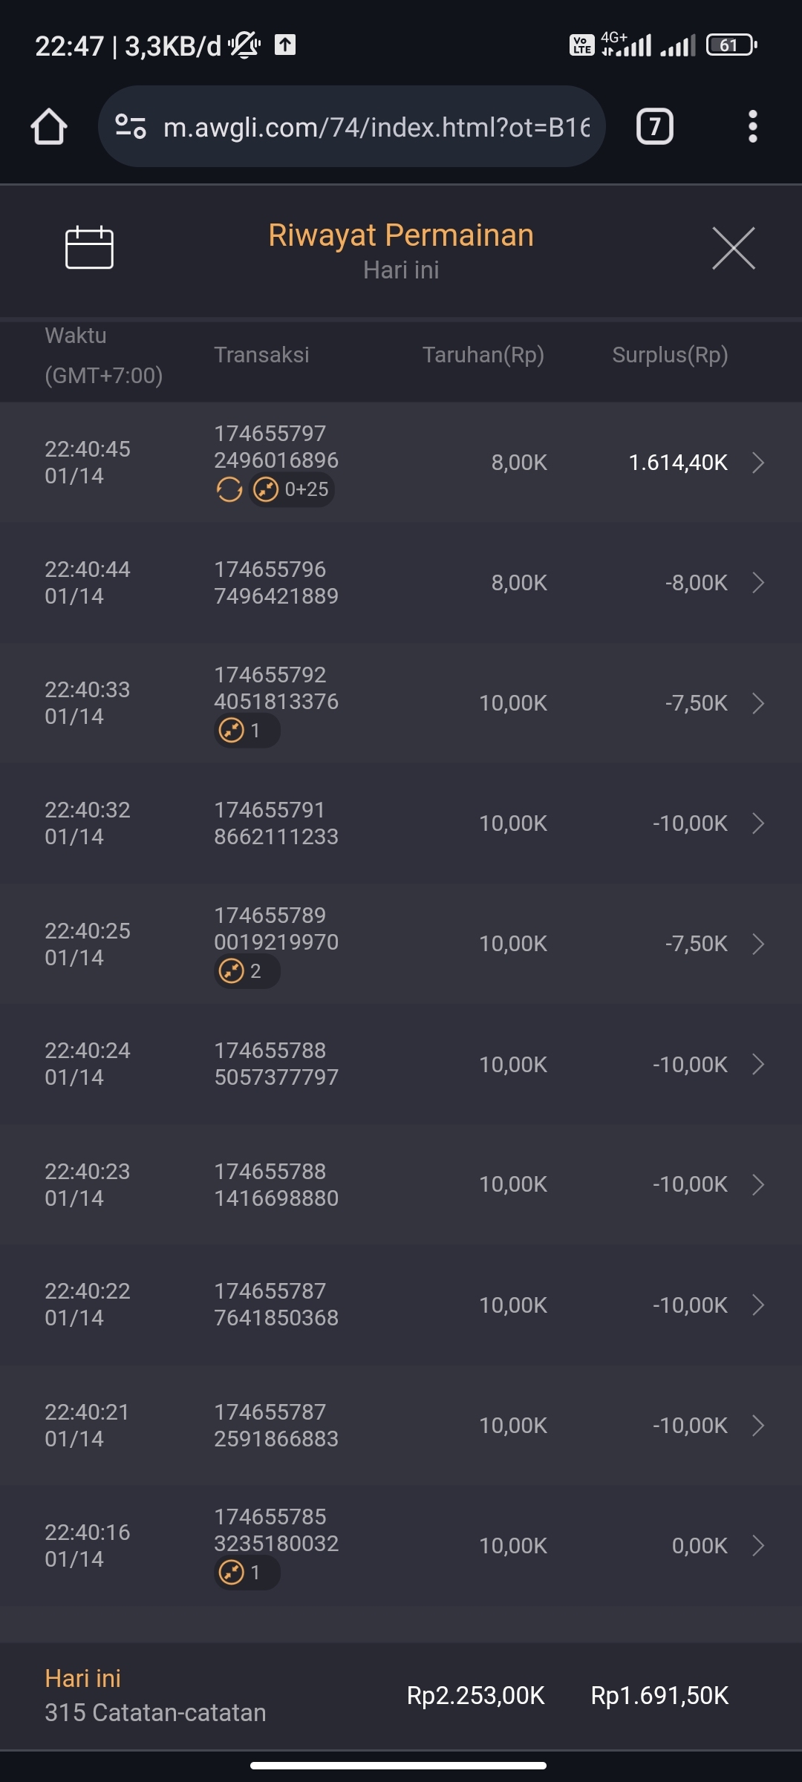This screenshot has height=1782, width=802.
Task: Tap the m.awgli.com address bar URL
Action: (376, 128)
